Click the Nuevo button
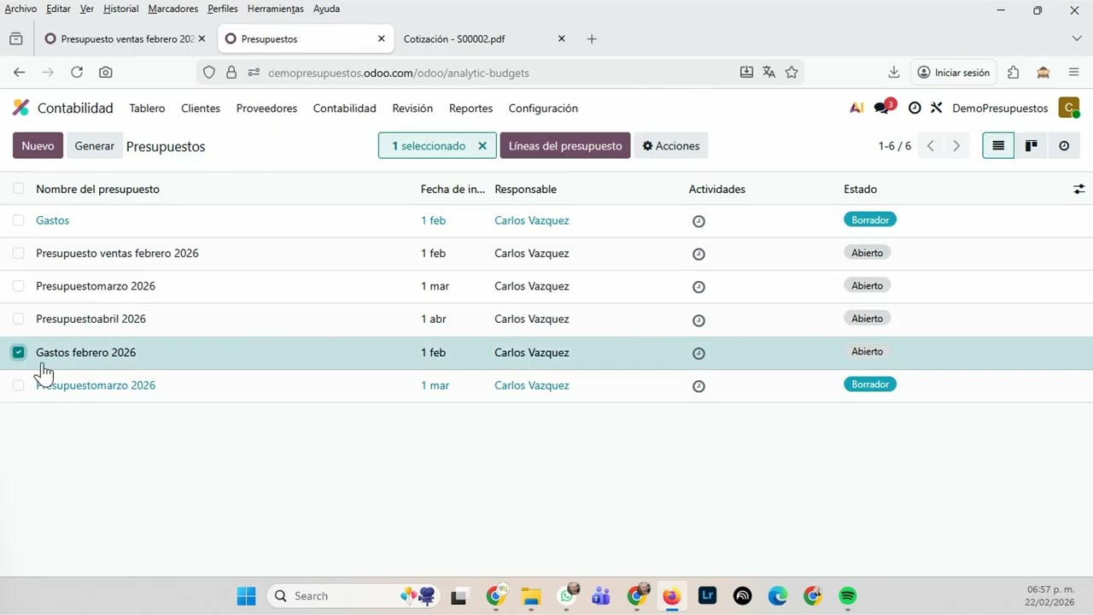Viewport: 1093px width, 615px height. tap(38, 146)
